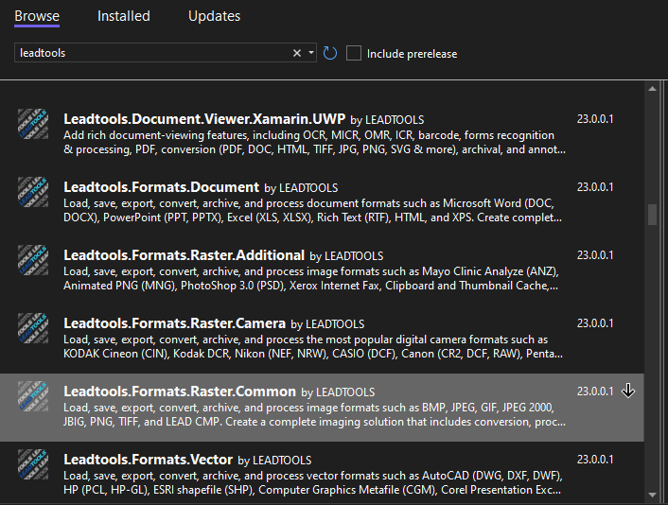Open Leadtools.Formats.Vector package title
The height and width of the screenshot is (505, 668).
tap(148, 460)
